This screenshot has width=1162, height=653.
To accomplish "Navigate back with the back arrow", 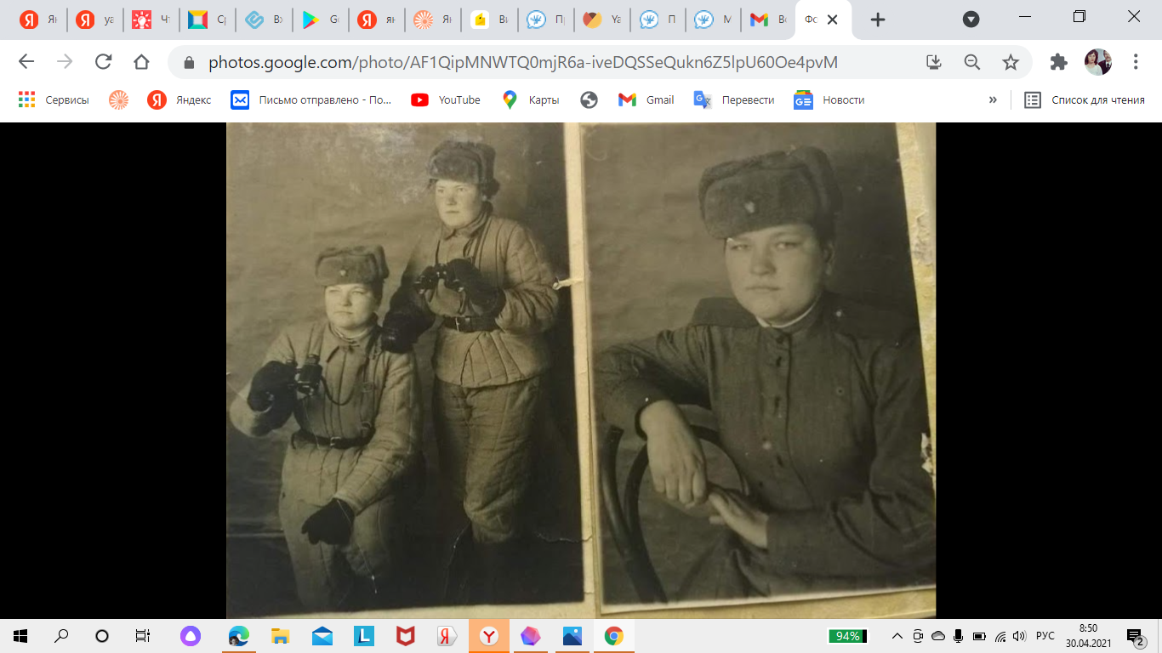I will click(x=26, y=62).
